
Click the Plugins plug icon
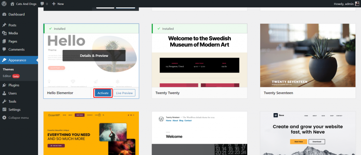pyautogui.click(x=4, y=85)
